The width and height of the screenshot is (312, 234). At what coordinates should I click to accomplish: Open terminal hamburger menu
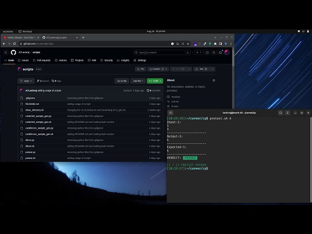[x=287, y=113]
